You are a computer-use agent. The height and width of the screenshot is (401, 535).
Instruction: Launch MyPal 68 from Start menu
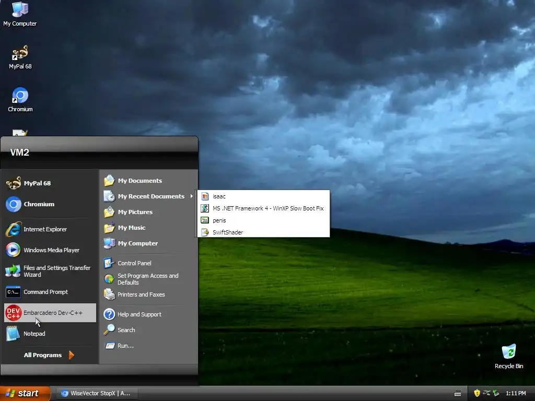point(50,183)
